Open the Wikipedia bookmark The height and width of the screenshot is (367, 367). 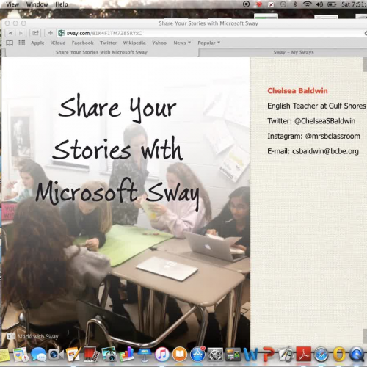[x=134, y=43]
